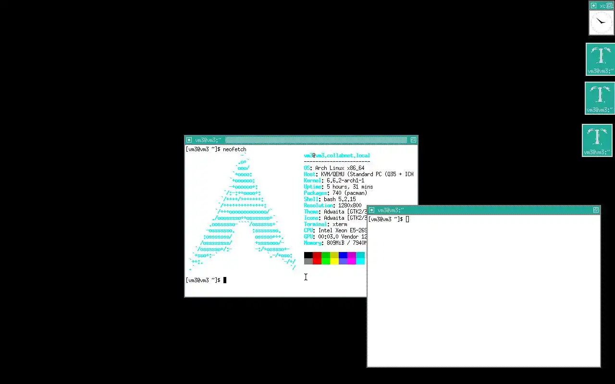Restore the iconified terminal directly below xclock
The width and height of the screenshot is (615, 384).
click(601, 60)
